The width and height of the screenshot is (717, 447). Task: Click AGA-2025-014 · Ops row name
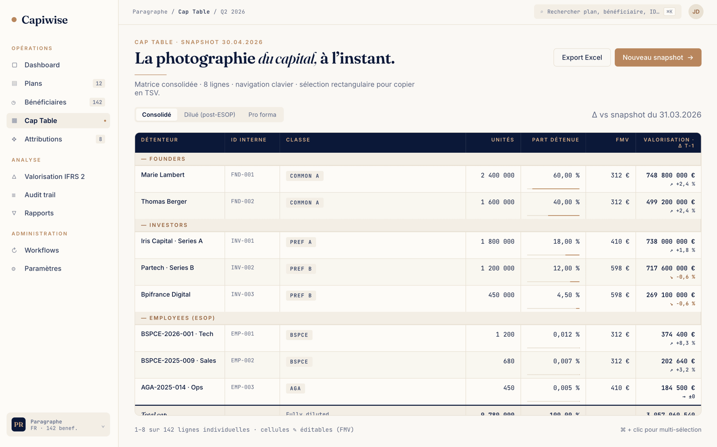coord(172,388)
